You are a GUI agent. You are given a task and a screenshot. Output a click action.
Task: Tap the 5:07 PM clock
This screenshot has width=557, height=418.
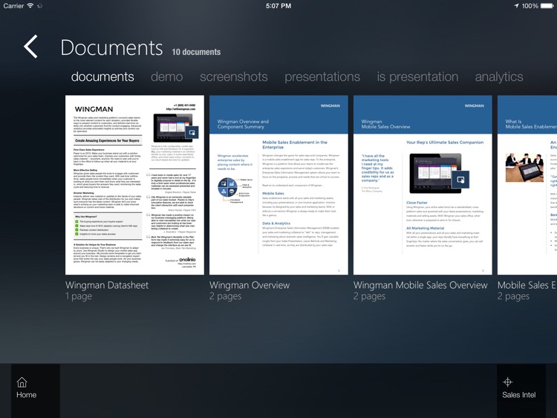click(278, 6)
